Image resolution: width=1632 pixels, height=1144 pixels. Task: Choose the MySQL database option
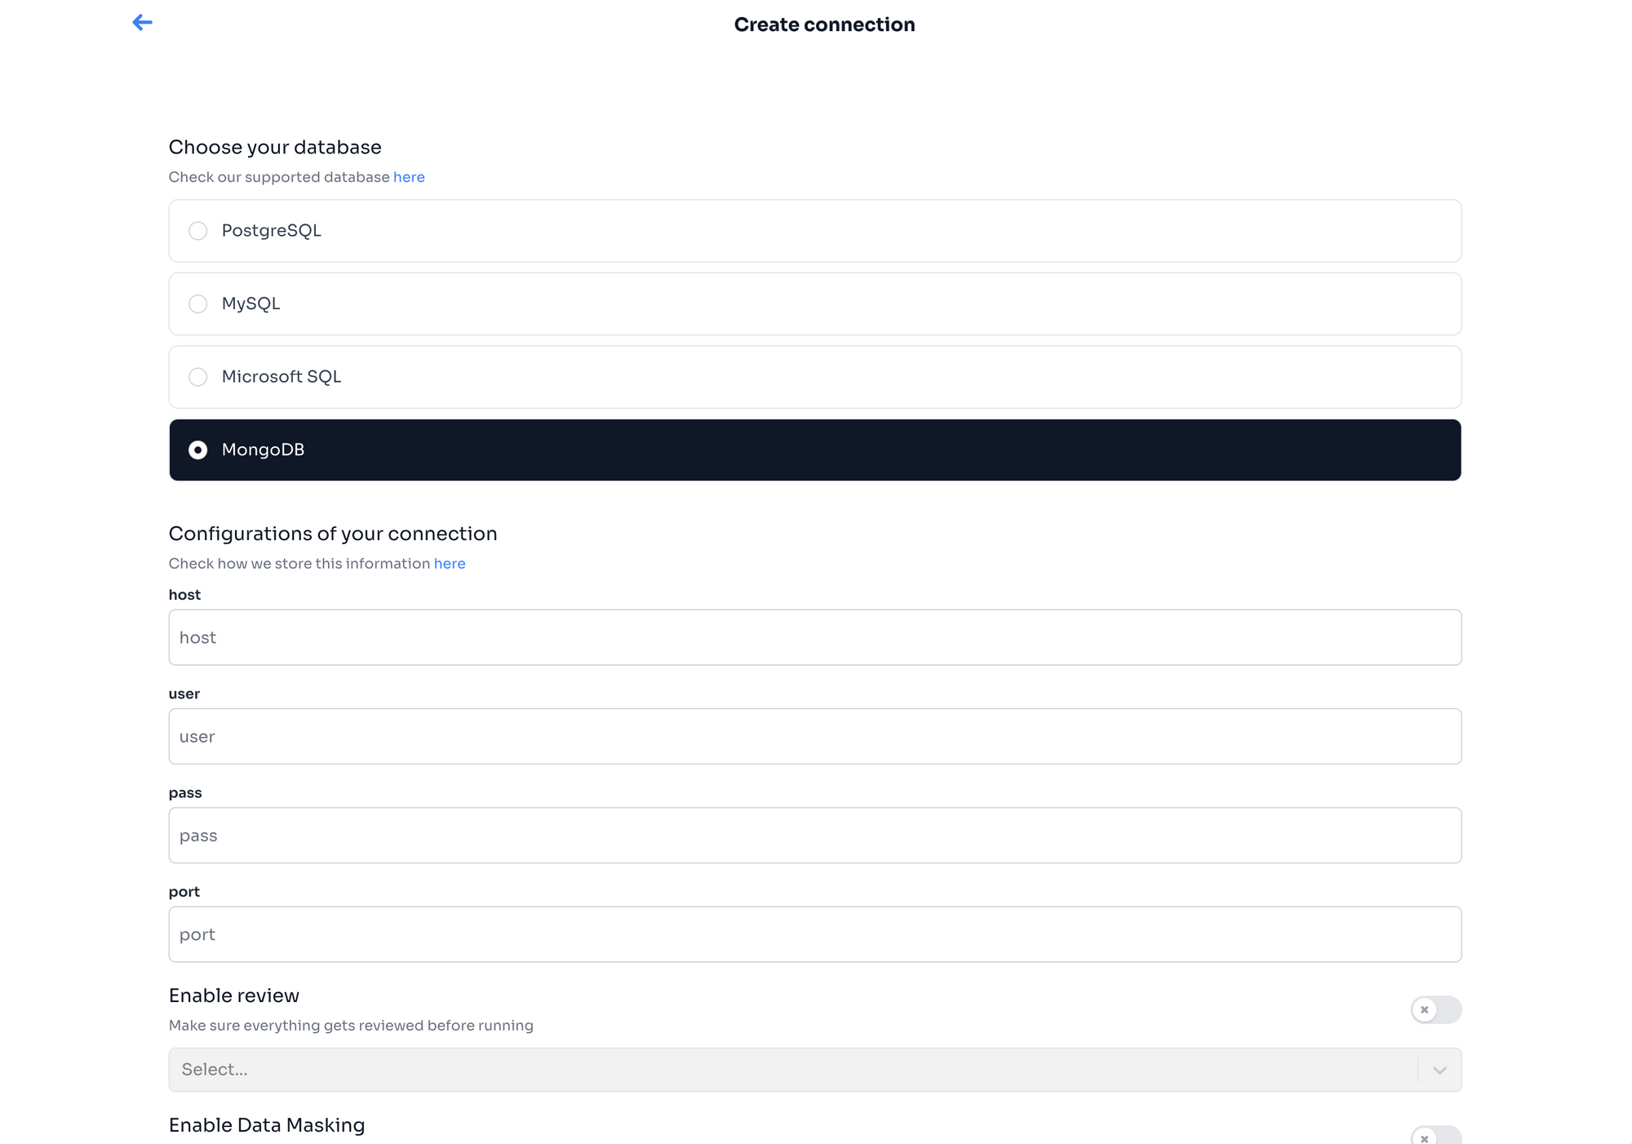tap(197, 304)
